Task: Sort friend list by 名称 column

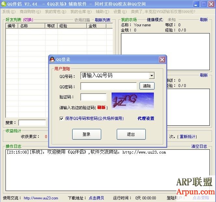Action: 32,26
